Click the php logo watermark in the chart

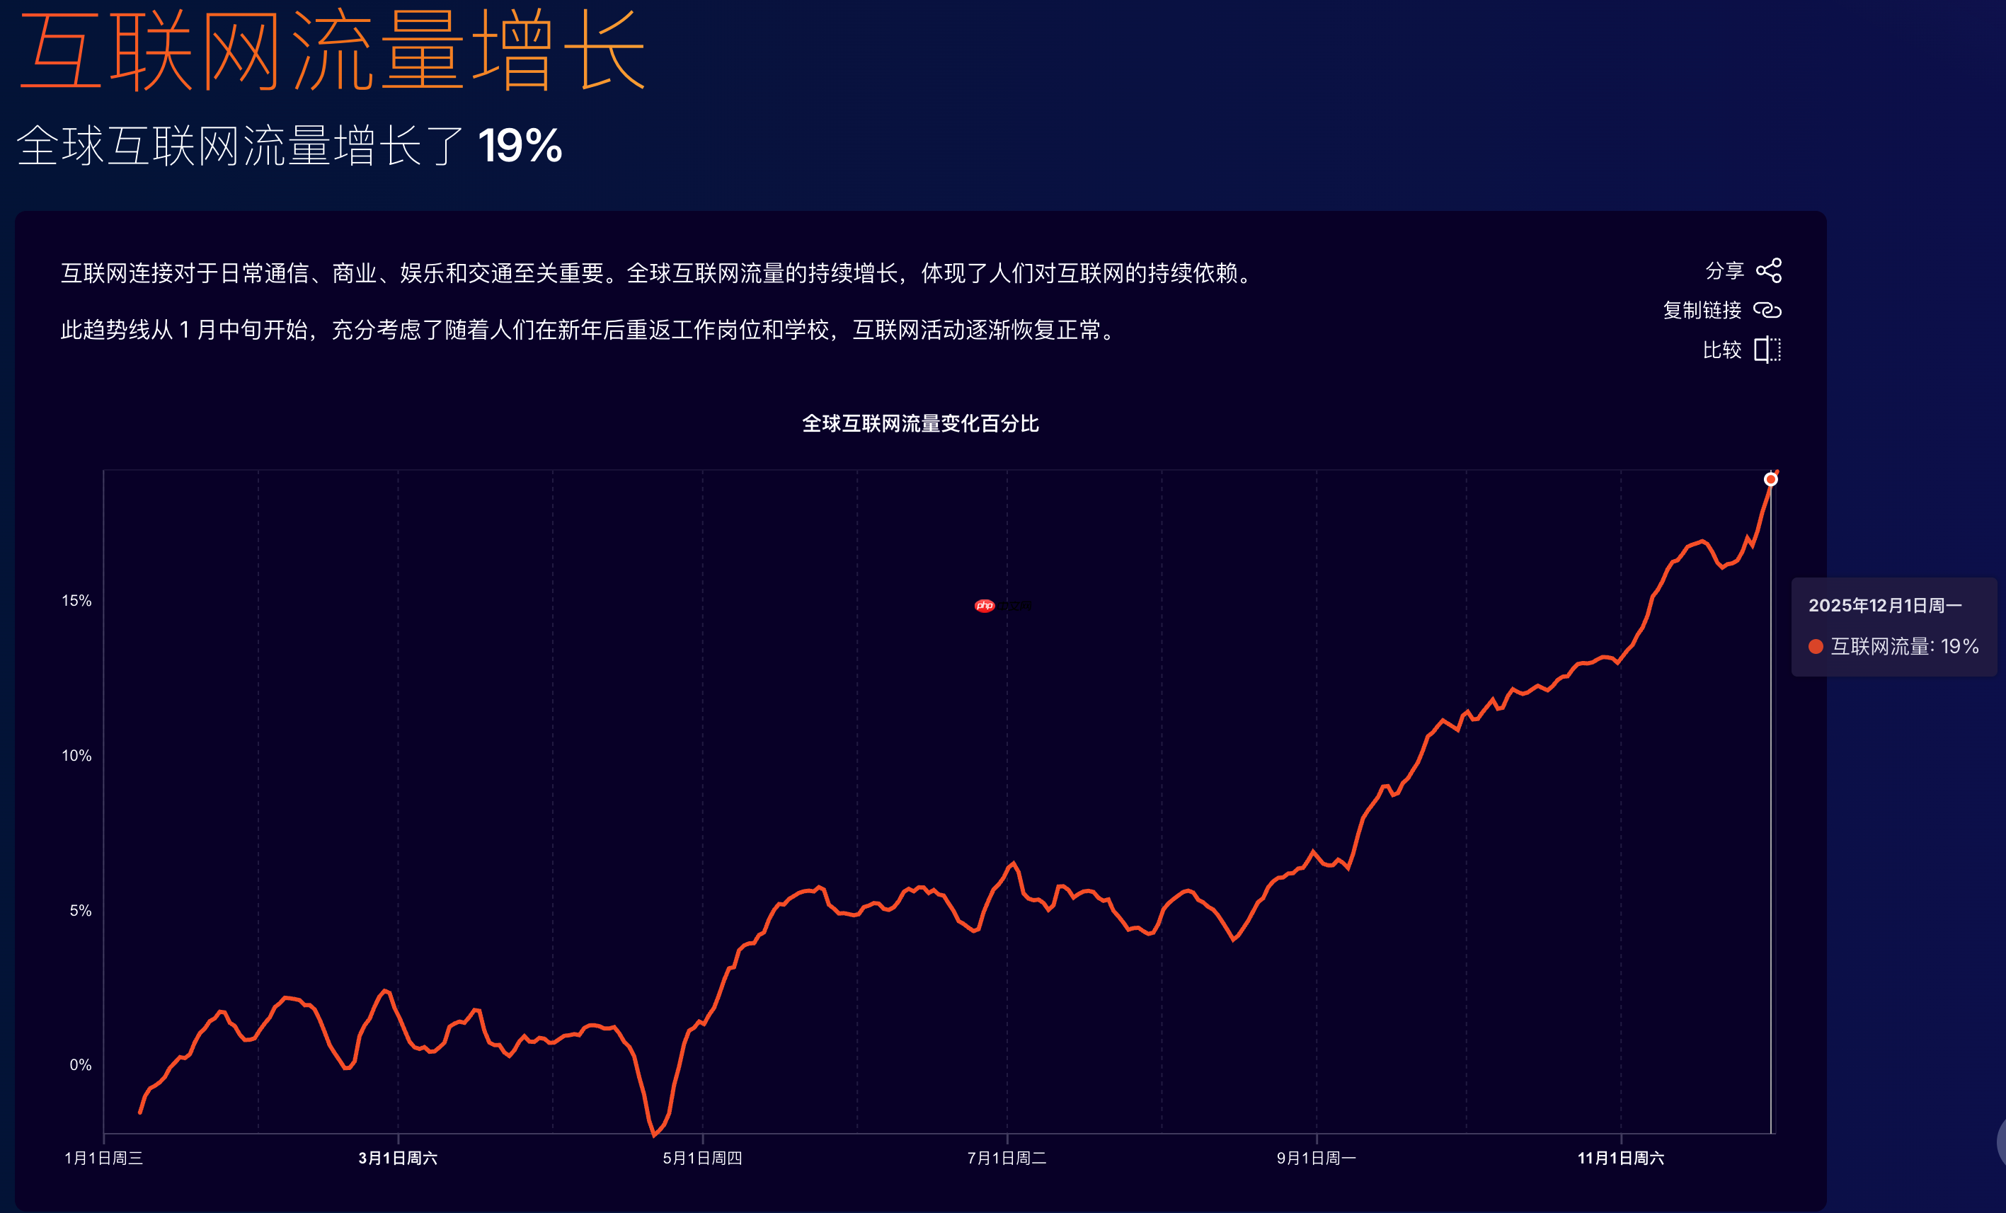click(985, 606)
